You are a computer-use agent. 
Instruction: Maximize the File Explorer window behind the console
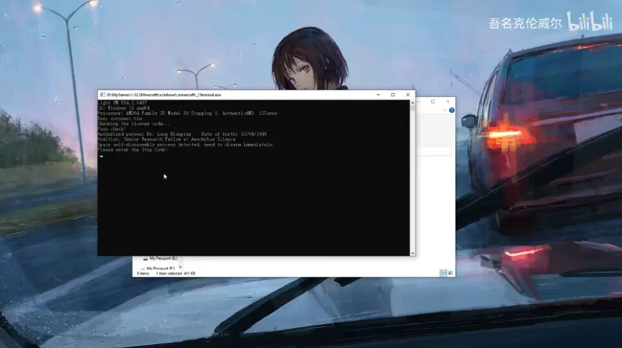[x=432, y=102]
